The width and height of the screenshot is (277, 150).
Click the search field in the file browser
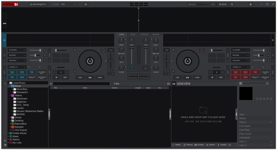[81, 84]
